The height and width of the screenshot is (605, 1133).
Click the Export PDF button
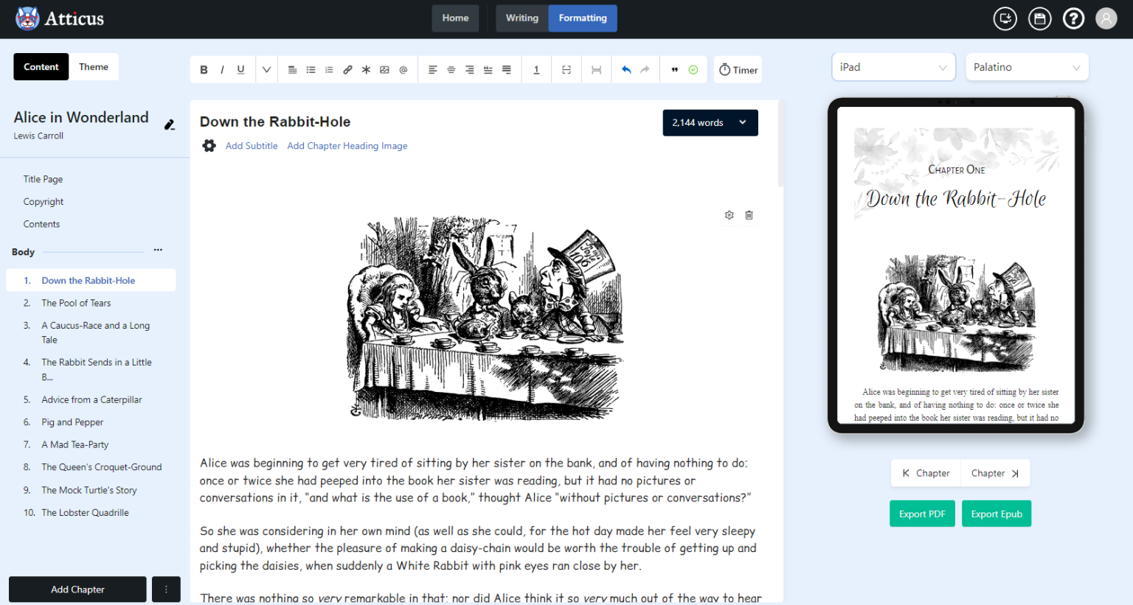[x=921, y=514]
